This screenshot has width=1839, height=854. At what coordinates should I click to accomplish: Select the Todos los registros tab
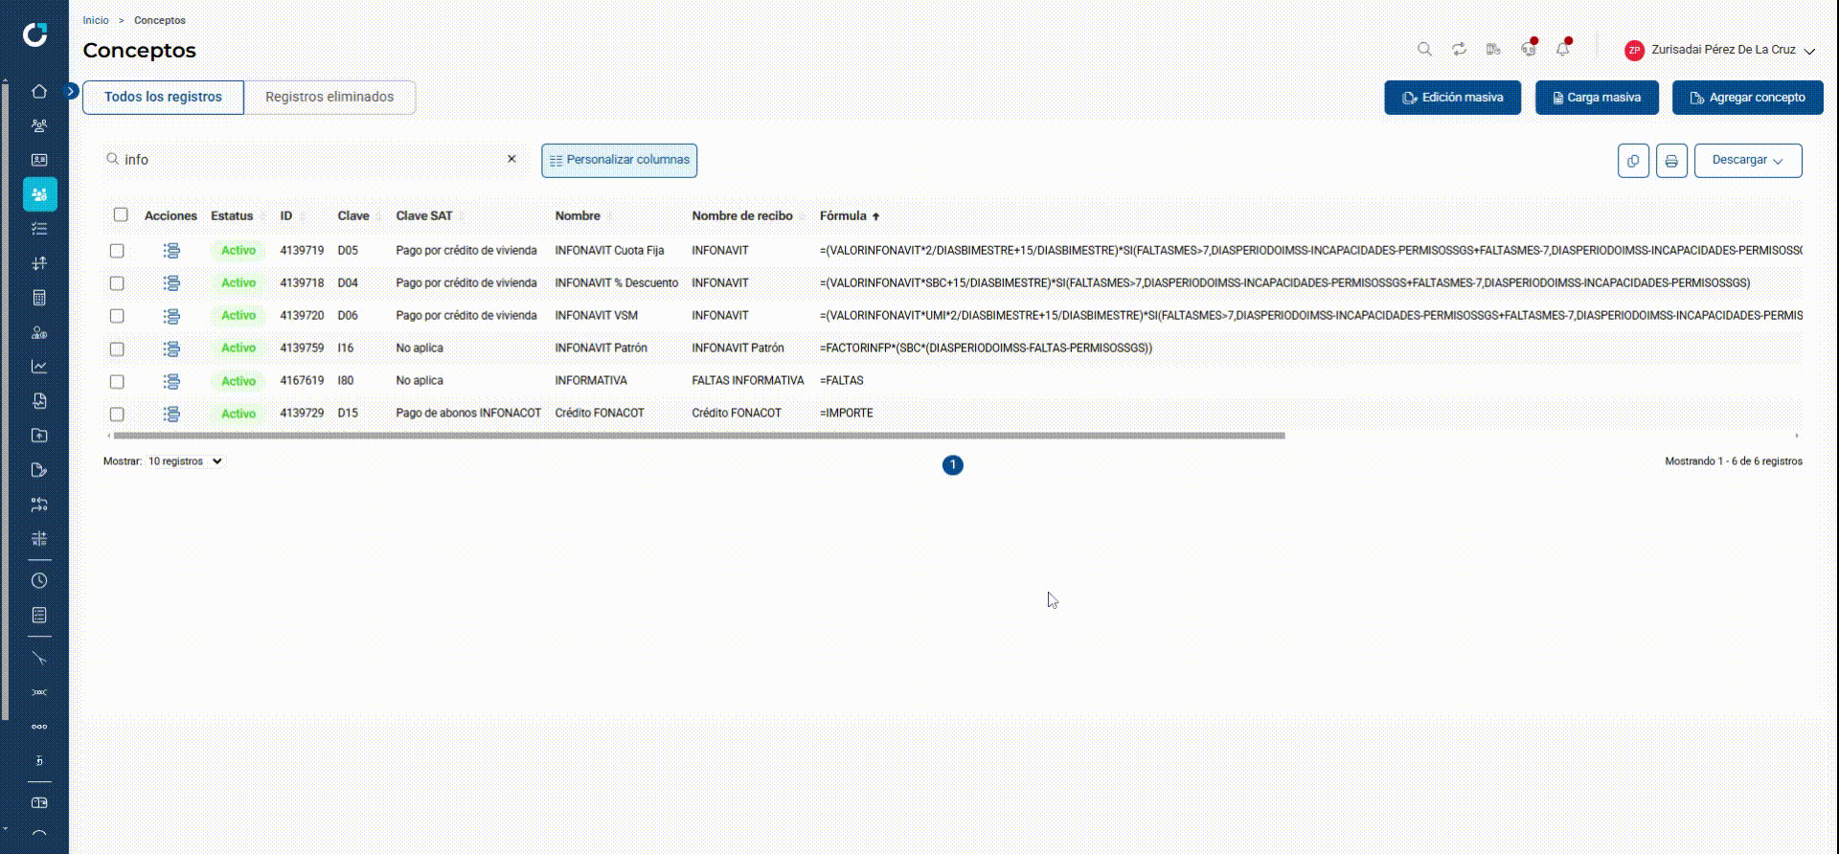tap(163, 98)
